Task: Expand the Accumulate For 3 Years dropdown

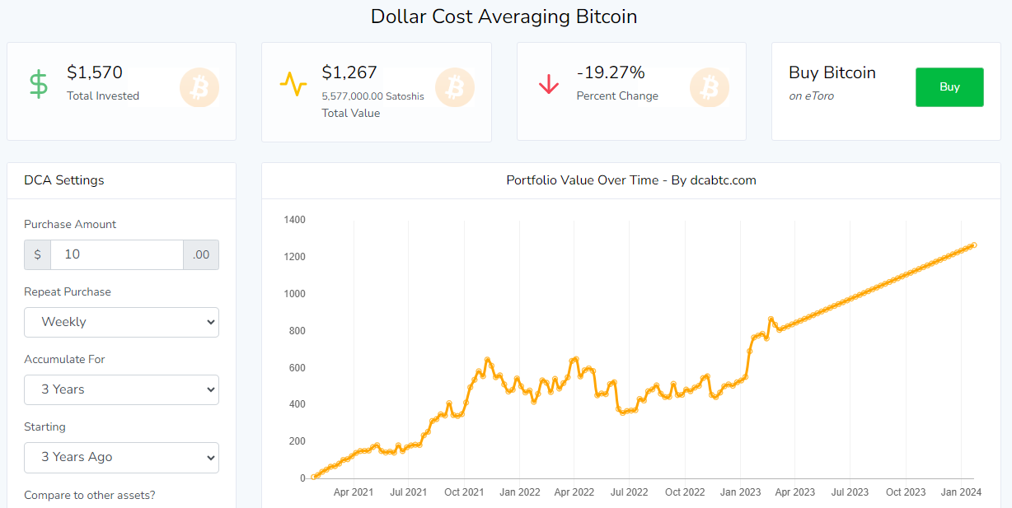Action: [x=121, y=389]
